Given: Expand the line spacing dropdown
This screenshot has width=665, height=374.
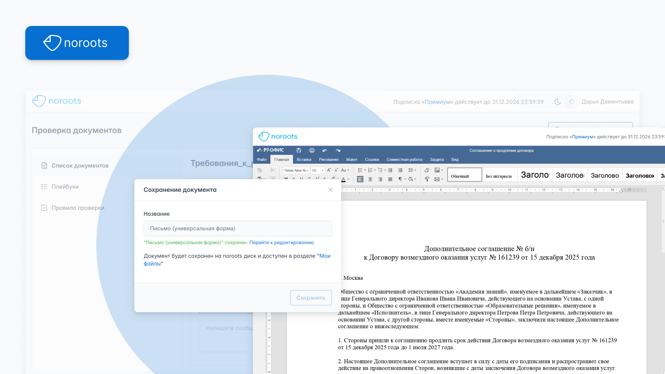Looking at the screenshot, I should pyautogui.click(x=412, y=170).
